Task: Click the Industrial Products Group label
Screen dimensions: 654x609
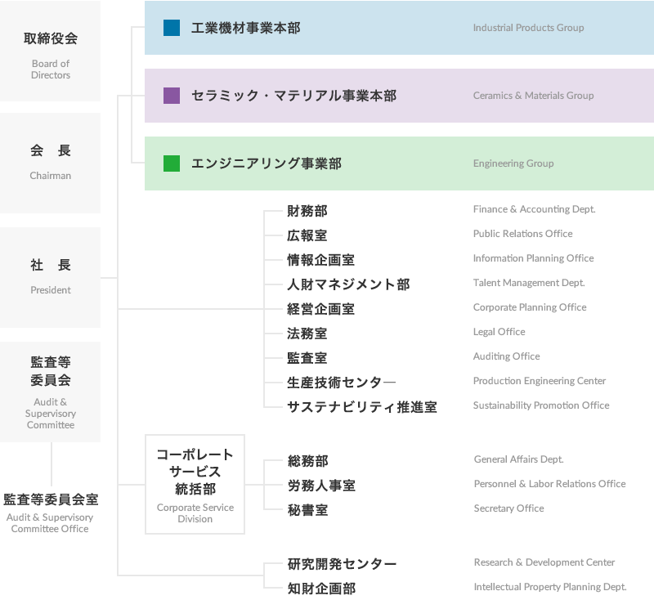Action: 528,28
